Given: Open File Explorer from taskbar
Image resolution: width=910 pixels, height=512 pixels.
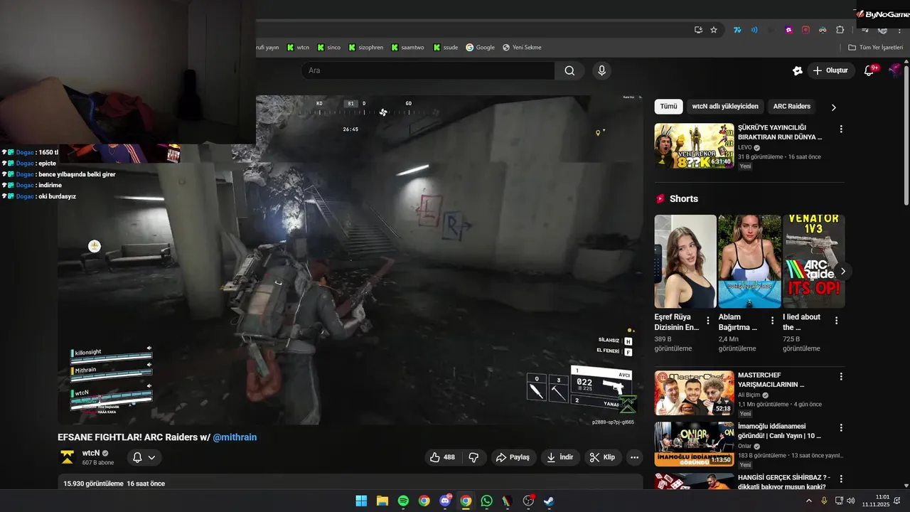Looking at the screenshot, I should click(x=382, y=501).
